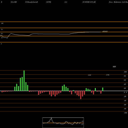
Task: Click the 1.88 value label
Action: [89, 75]
